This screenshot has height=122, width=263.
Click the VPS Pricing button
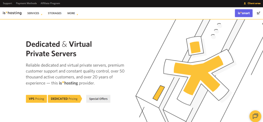click(x=36, y=99)
